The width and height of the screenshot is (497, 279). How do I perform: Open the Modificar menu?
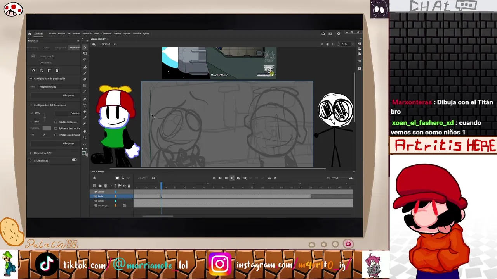[87, 34]
